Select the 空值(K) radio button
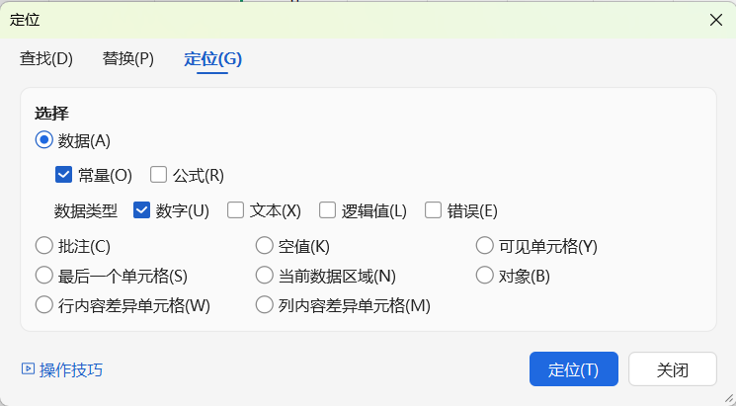 point(264,245)
